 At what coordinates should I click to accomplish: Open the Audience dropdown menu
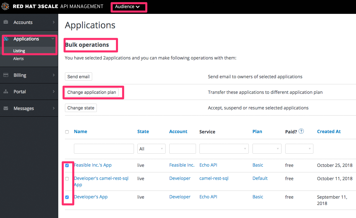pyautogui.click(x=127, y=7)
